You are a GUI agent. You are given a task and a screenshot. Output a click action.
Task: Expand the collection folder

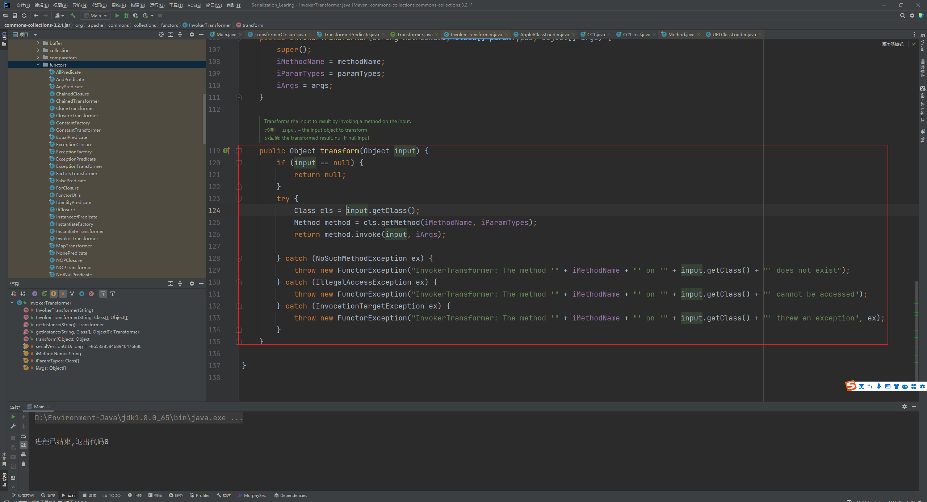click(x=38, y=50)
